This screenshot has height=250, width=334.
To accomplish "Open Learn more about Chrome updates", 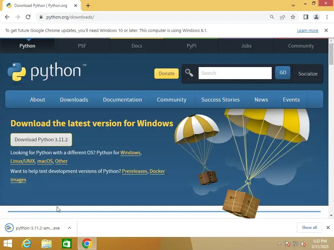I will (x=308, y=30).
